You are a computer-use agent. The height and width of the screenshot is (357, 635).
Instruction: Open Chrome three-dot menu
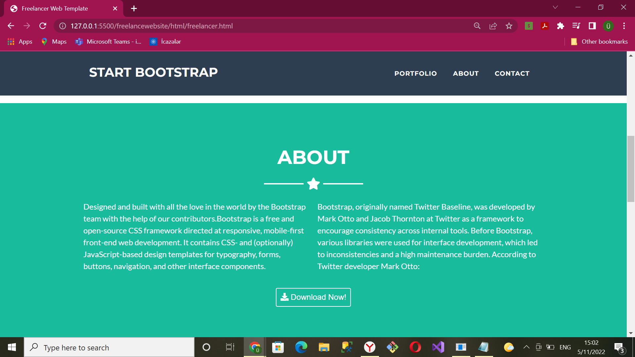(624, 26)
